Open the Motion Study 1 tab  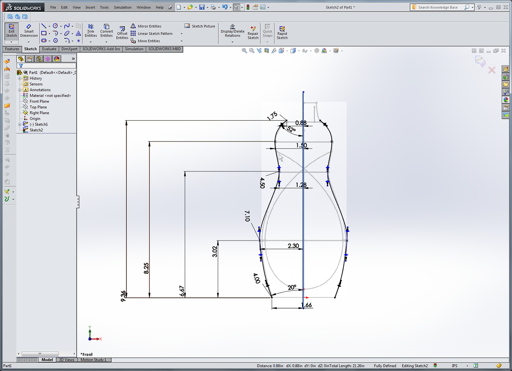(93, 360)
